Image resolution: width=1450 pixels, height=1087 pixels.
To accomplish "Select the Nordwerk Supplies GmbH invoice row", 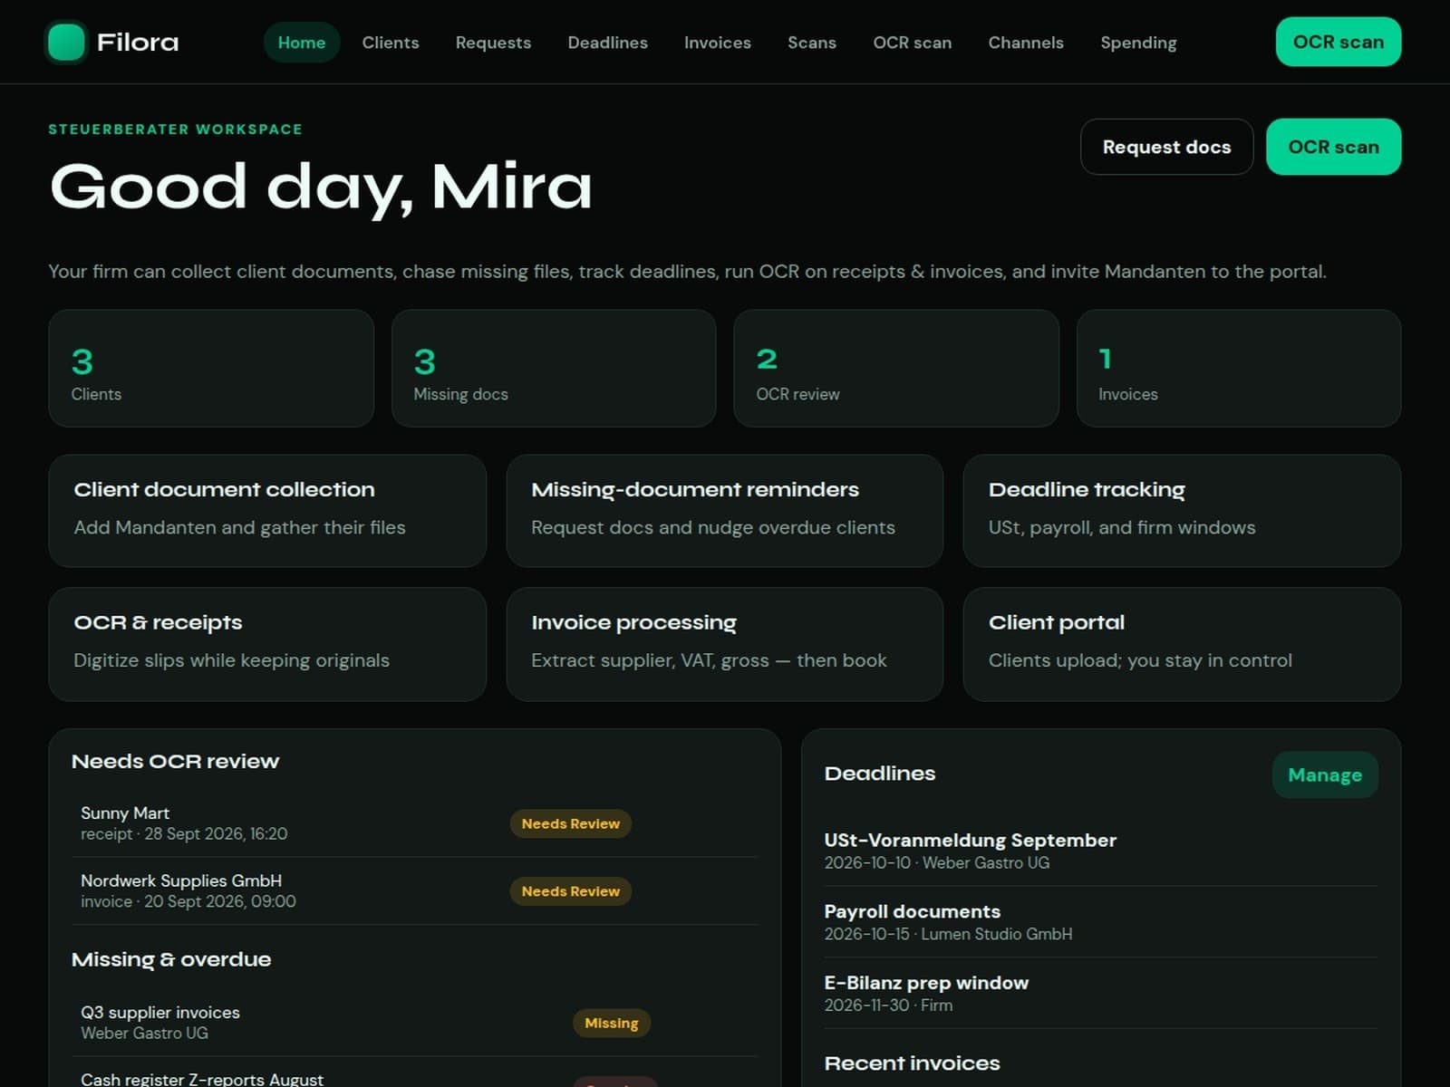I will point(415,891).
